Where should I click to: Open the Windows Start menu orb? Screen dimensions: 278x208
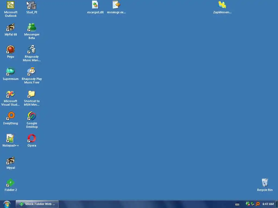tap(7, 204)
